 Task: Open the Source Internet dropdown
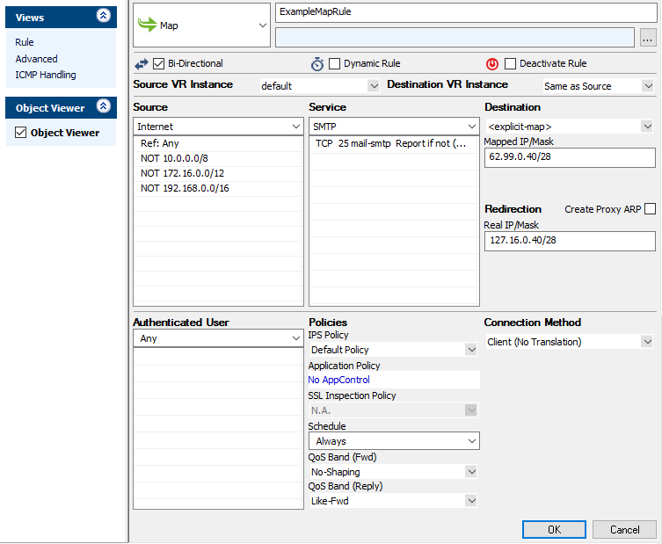point(218,127)
